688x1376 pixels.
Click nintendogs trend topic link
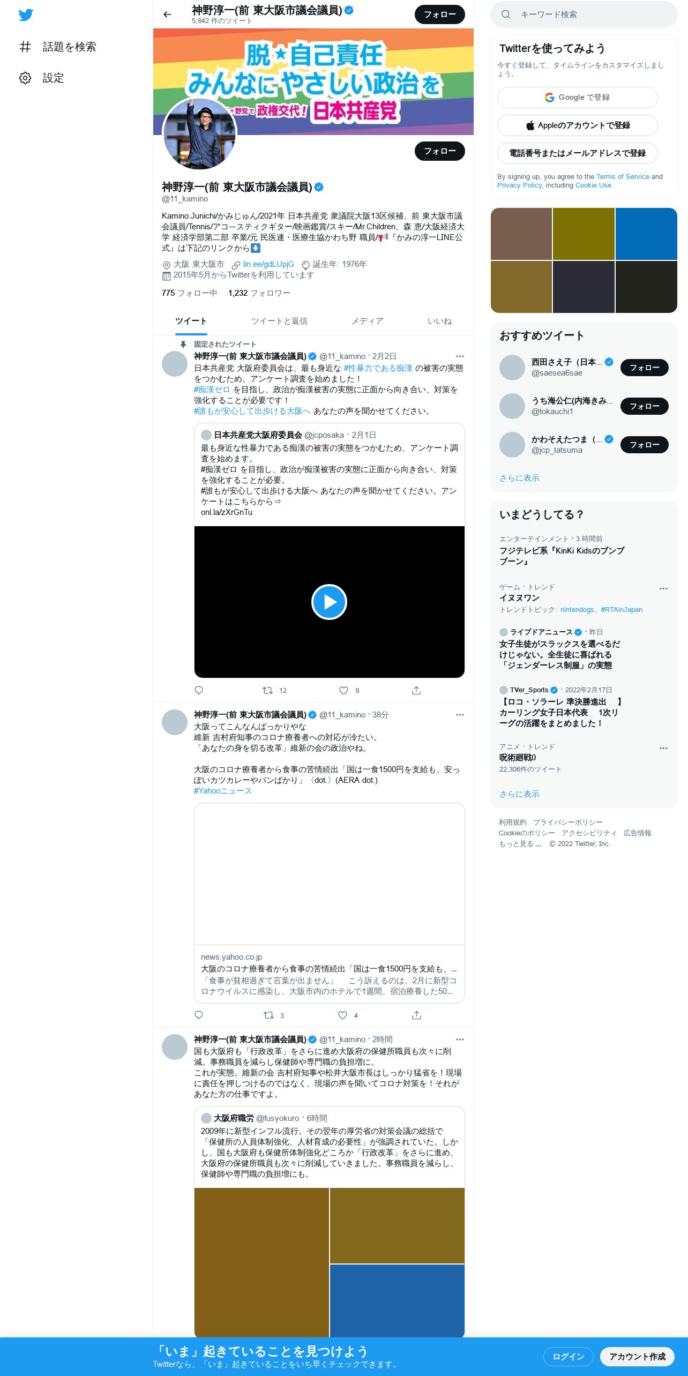[x=577, y=610]
